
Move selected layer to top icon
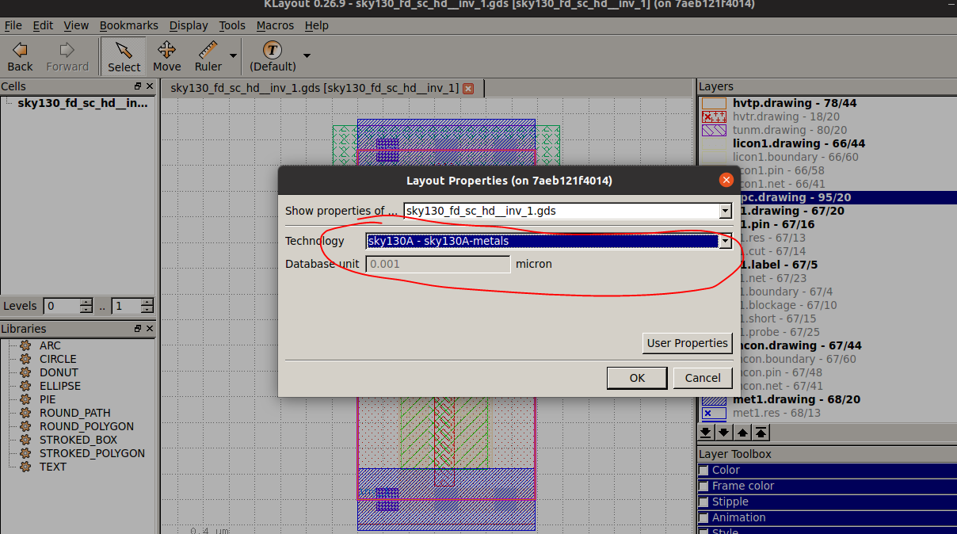(x=761, y=433)
